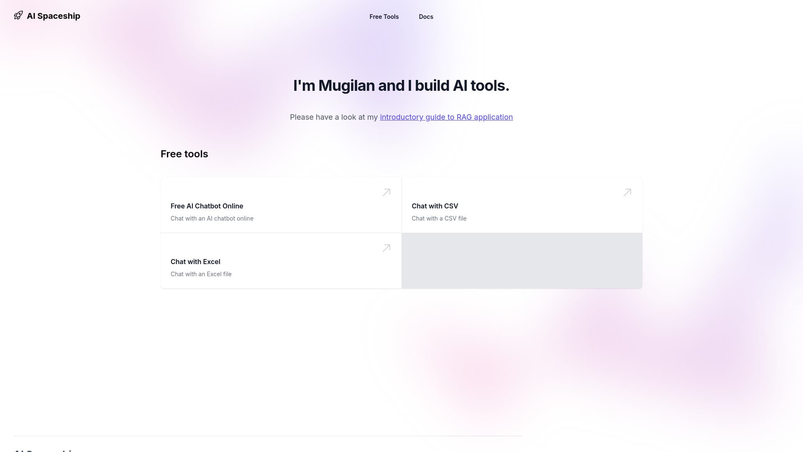Select the Chat with CSV title
The image size is (803, 452).
(x=435, y=206)
